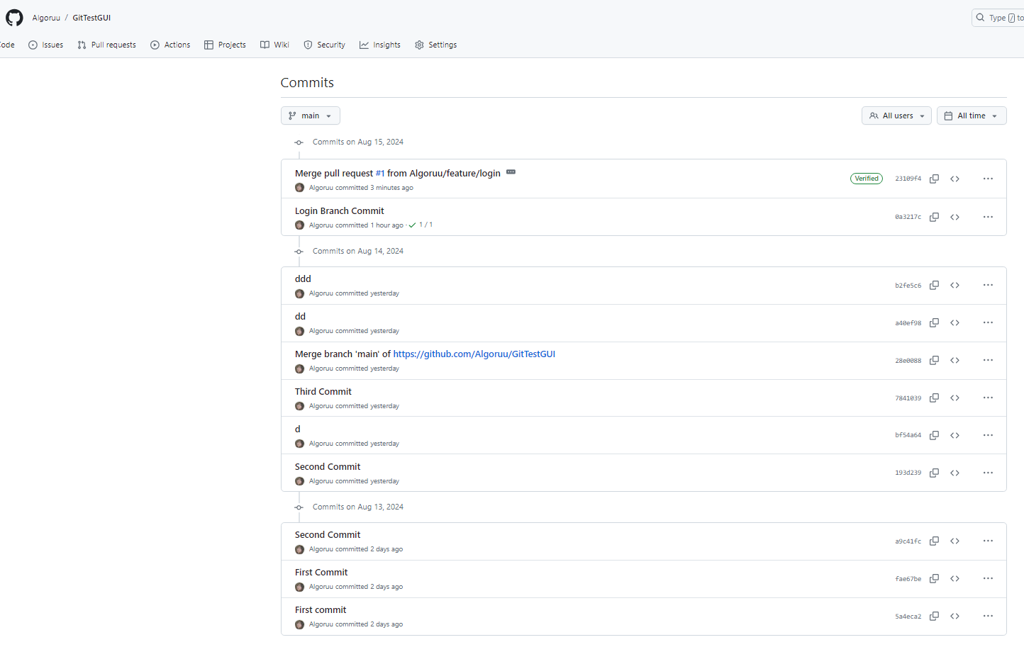Browse repository at Third Commit 7841039

(x=955, y=398)
